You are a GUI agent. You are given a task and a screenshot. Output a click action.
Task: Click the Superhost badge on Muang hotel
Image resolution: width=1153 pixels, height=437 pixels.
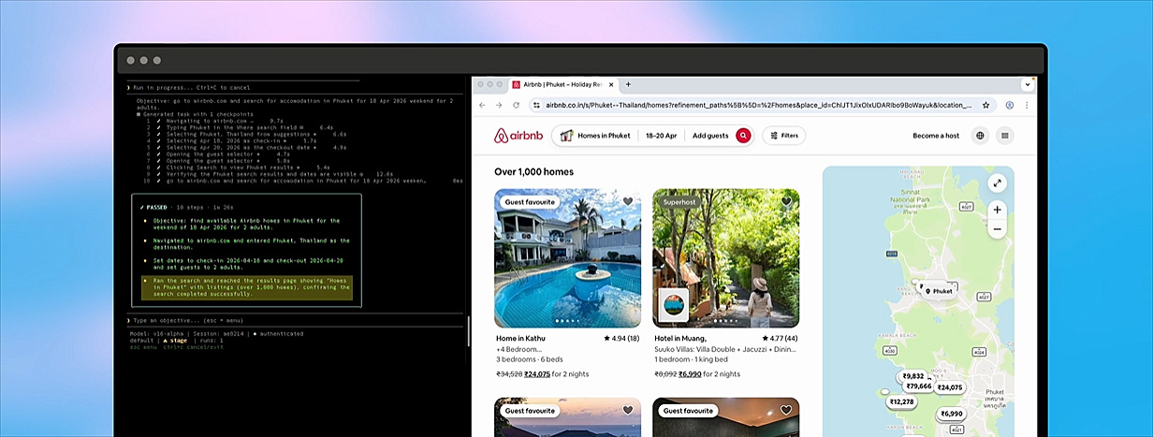click(679, 202)
